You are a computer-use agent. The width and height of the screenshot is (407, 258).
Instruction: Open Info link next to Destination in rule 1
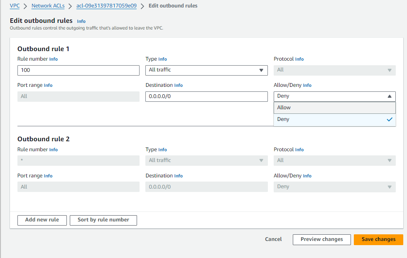coord(178,86)
